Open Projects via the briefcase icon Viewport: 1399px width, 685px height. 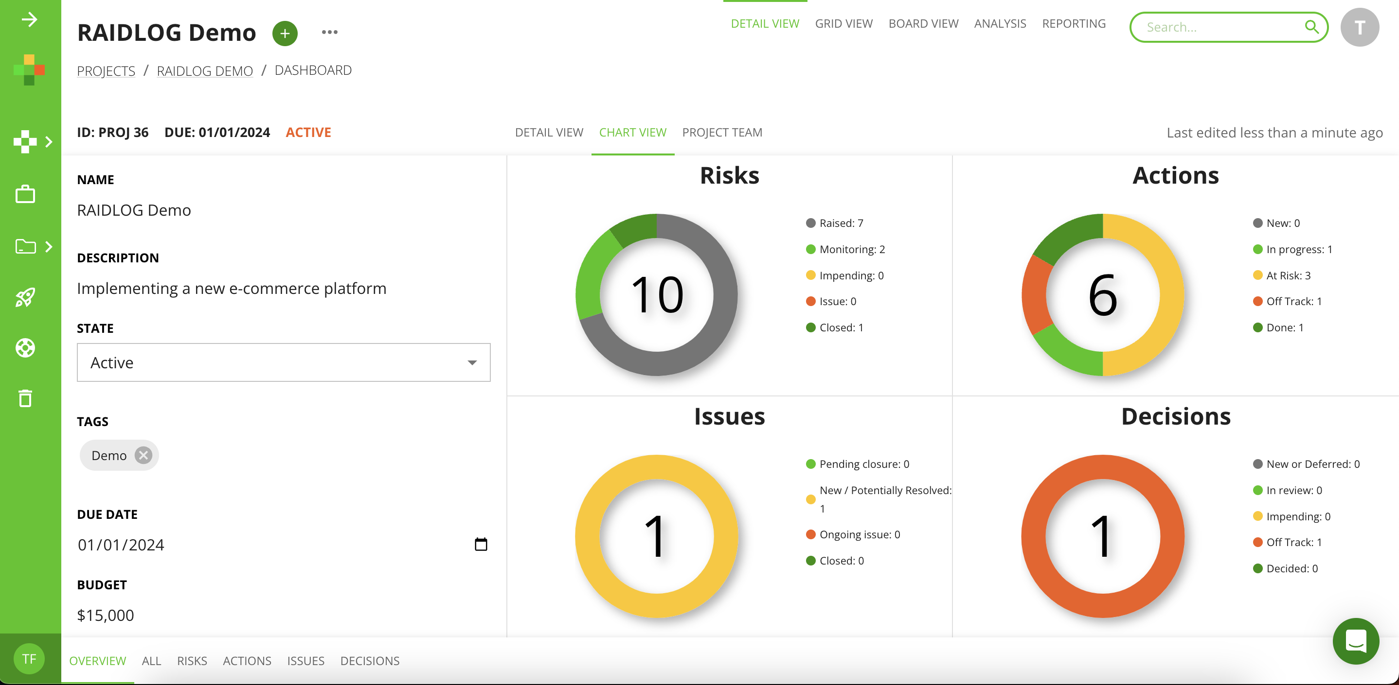25,194
